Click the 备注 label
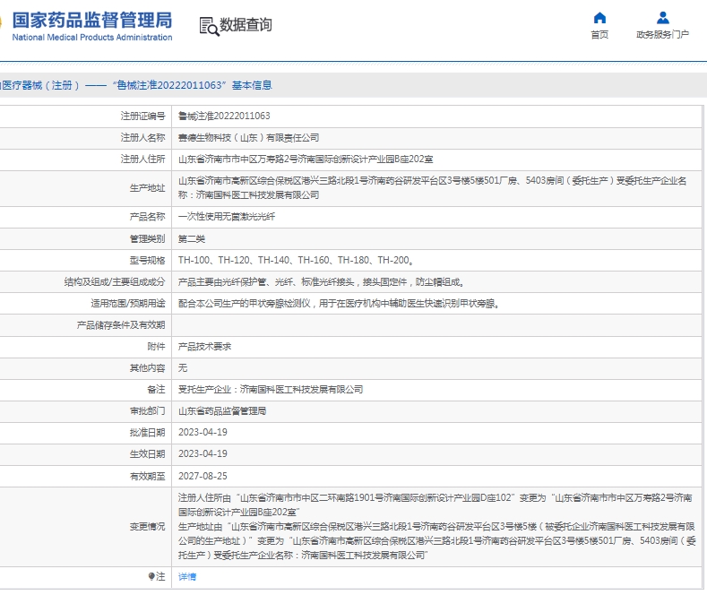This screenshot has height=595, width=707. click(156, 390)
